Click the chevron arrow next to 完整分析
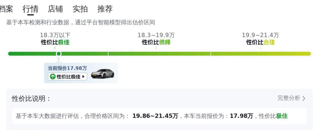 coord(304,98)
